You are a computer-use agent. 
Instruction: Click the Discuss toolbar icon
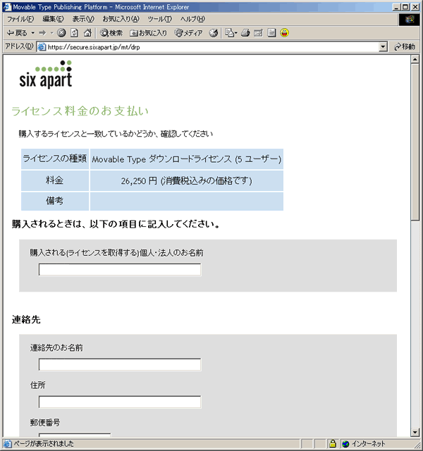pyautogui.click(x=271, y=33)
